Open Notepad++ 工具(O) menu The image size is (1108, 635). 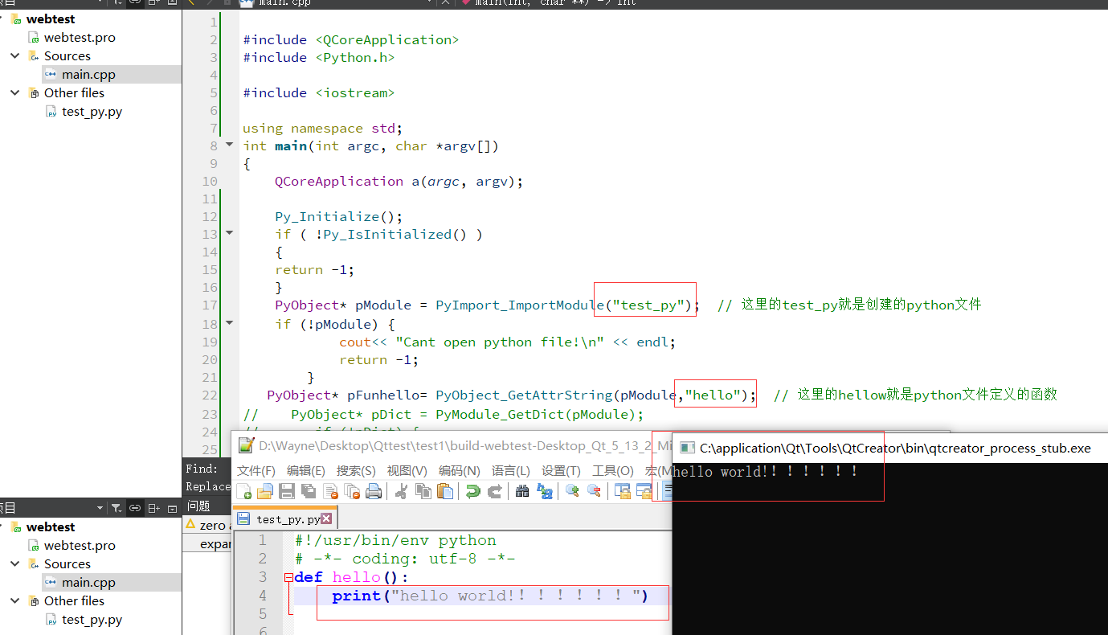click(x=612, y=470)
